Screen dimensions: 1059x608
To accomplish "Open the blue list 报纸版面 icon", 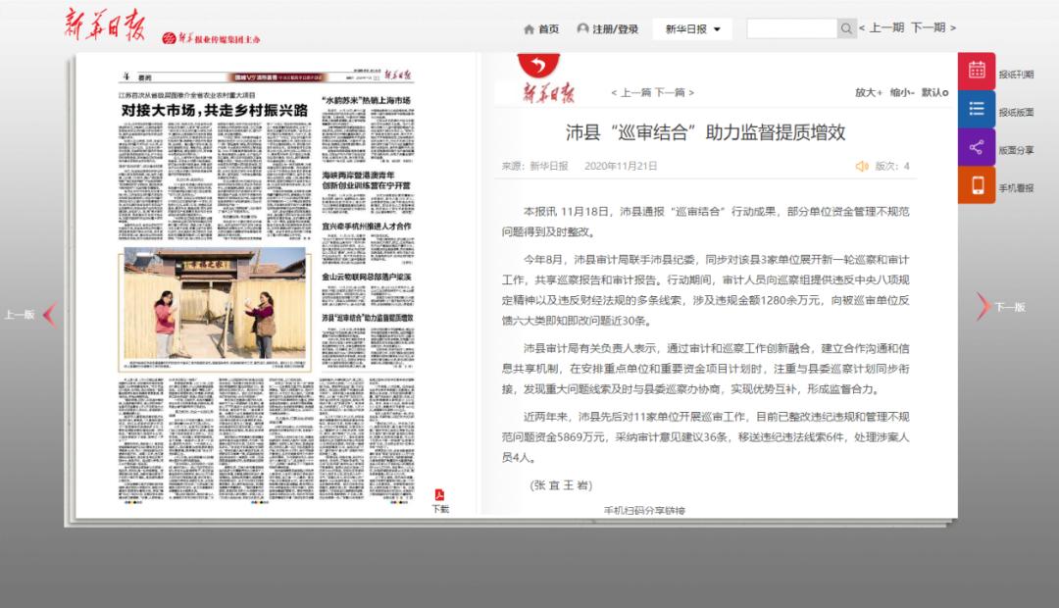I will coord(977,109).
